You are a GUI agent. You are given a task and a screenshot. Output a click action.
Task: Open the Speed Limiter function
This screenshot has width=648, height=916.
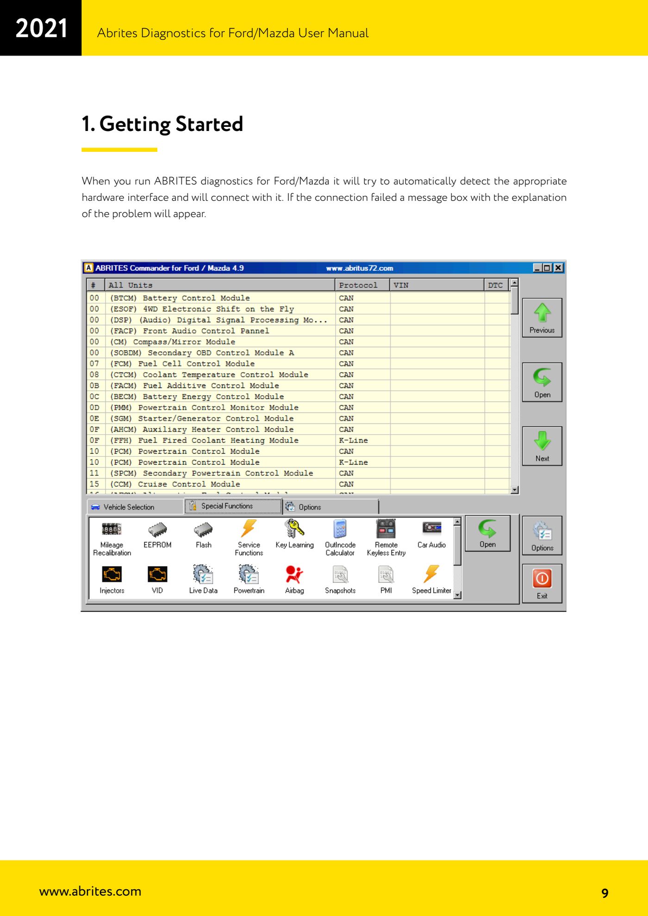click(x=431, y=580)
